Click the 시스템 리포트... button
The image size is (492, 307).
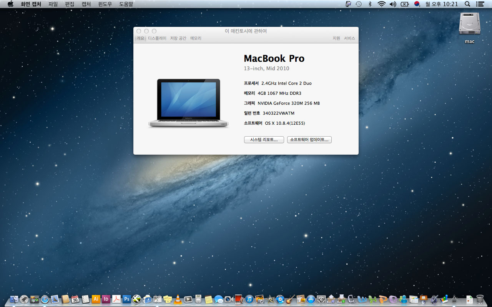click(x=264, y=140)
